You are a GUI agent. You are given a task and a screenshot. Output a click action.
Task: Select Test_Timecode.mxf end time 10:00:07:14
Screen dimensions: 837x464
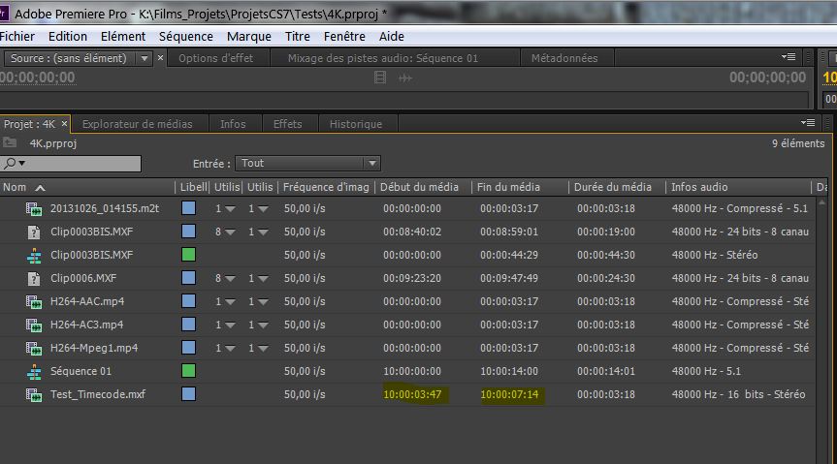coord(510,394)
